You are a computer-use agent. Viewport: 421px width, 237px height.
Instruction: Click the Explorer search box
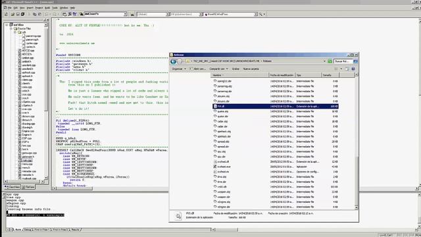point(343,61)
